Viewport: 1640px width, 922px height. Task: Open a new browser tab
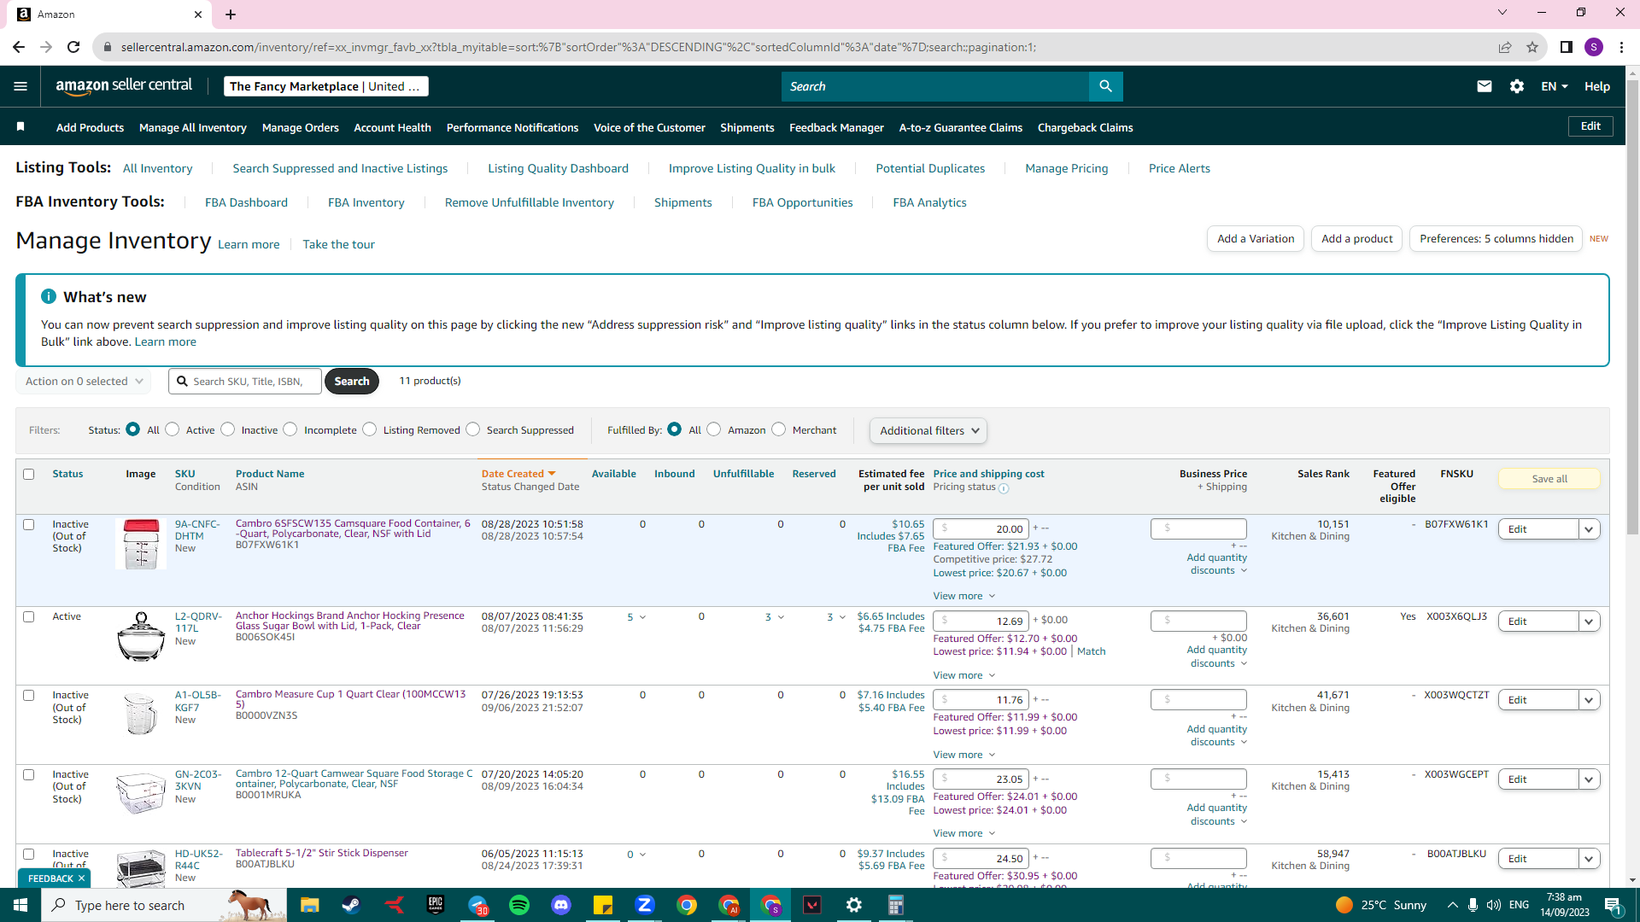point(231,15)
